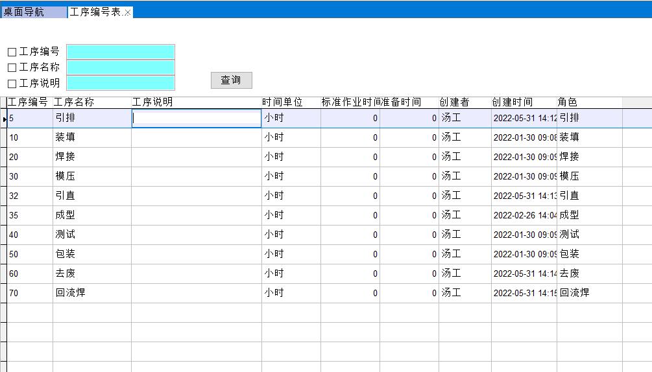The height and width of the screenshot is (372, 652).
Task: Click the 汤工 creator cell in the 包装 row
Action: (x=465, y=254)
